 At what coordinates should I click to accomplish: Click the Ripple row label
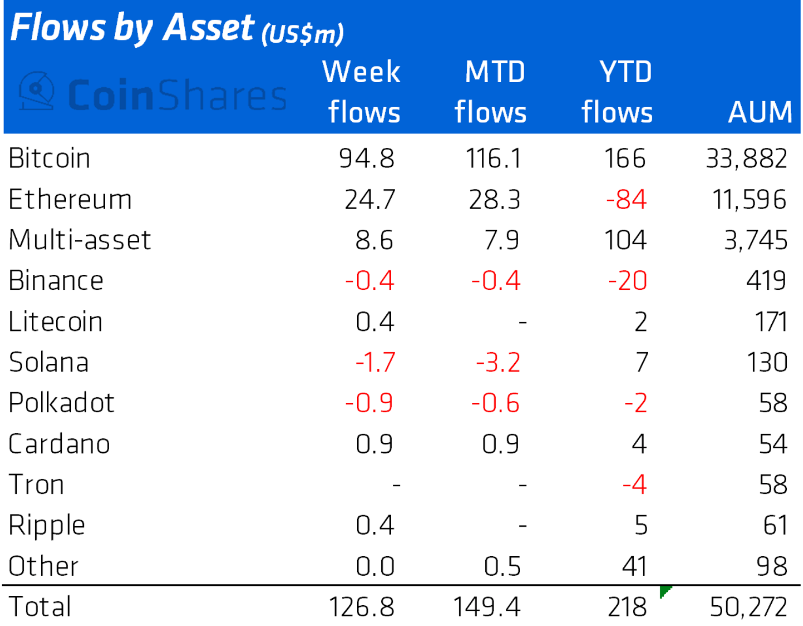pos(47,526)
